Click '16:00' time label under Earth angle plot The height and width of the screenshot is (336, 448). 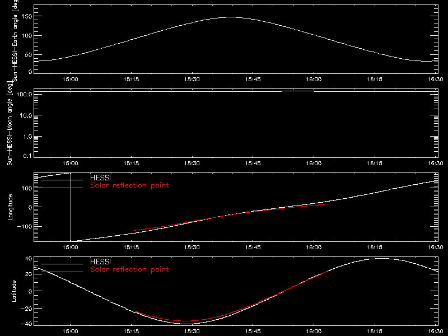click(314, 80)
